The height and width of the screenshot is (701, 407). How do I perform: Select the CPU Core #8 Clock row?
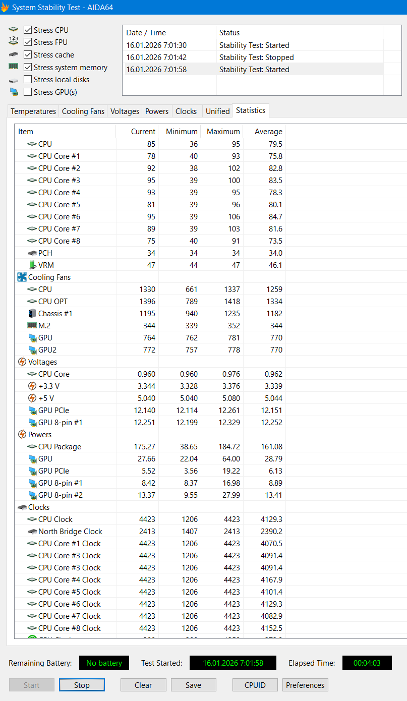pyautogui.click(x=150, y=628)
